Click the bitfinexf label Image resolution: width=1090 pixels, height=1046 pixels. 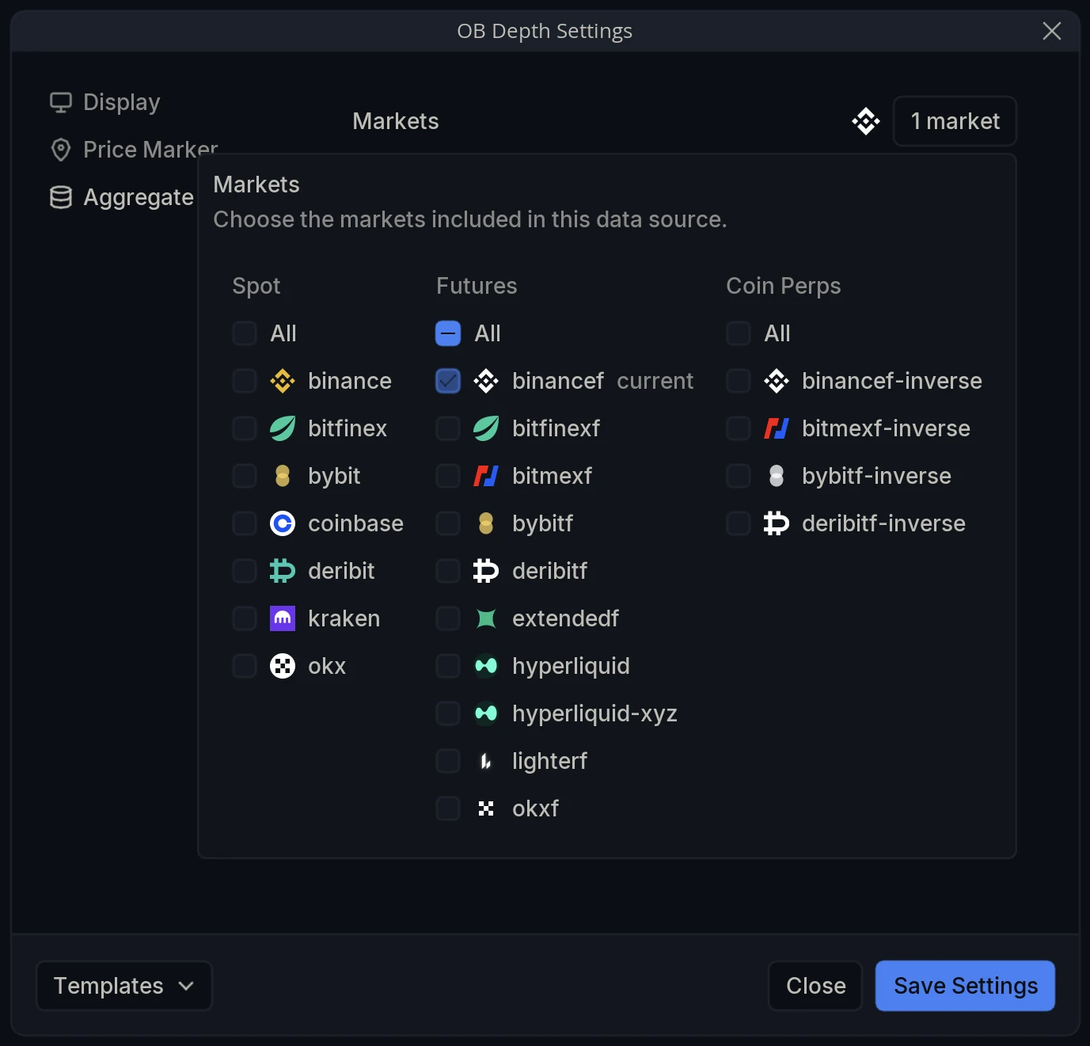click(556, 428)
